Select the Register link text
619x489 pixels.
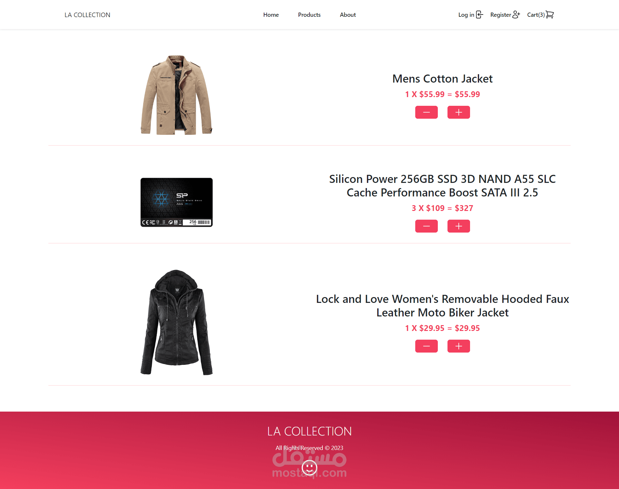click(501, 15)
